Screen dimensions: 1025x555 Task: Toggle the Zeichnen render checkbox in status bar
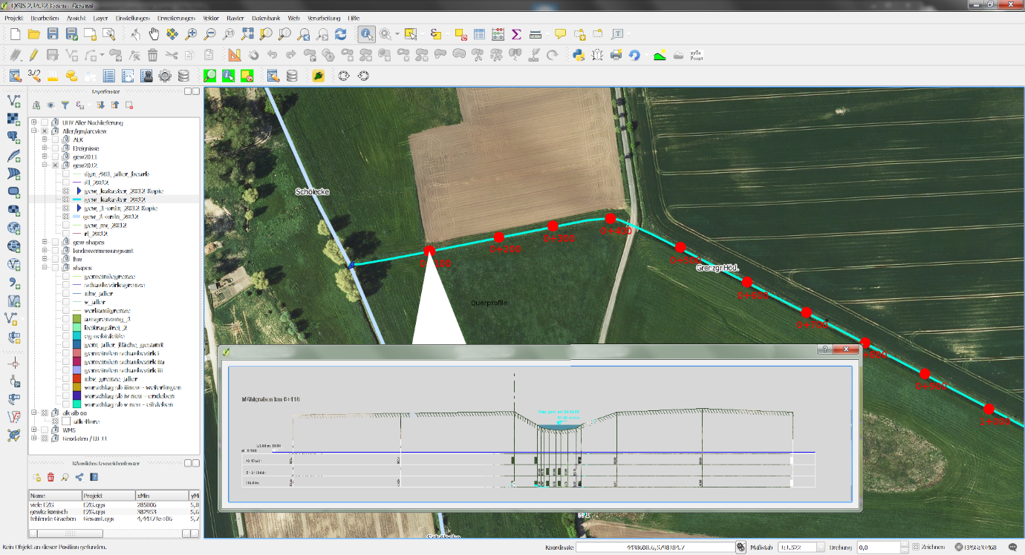(x=916, y=547)
